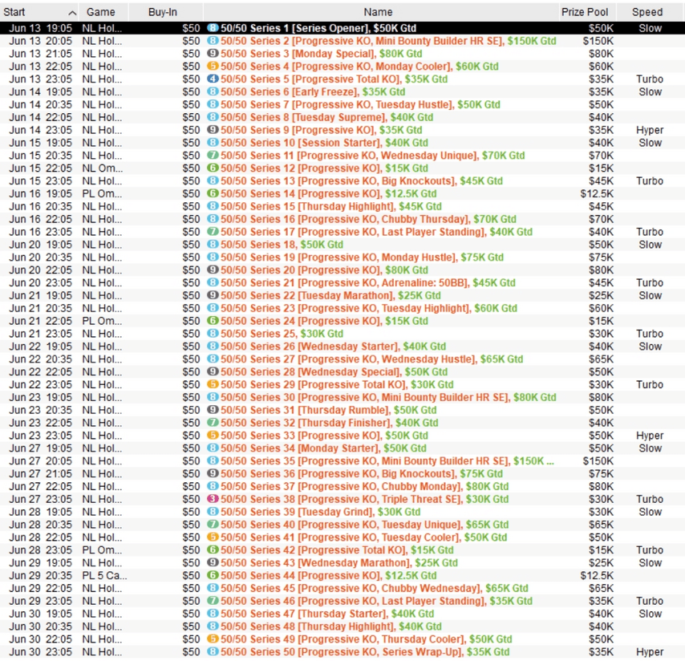Click 9-max icon of Series 36 Big Knockouts

213,473
